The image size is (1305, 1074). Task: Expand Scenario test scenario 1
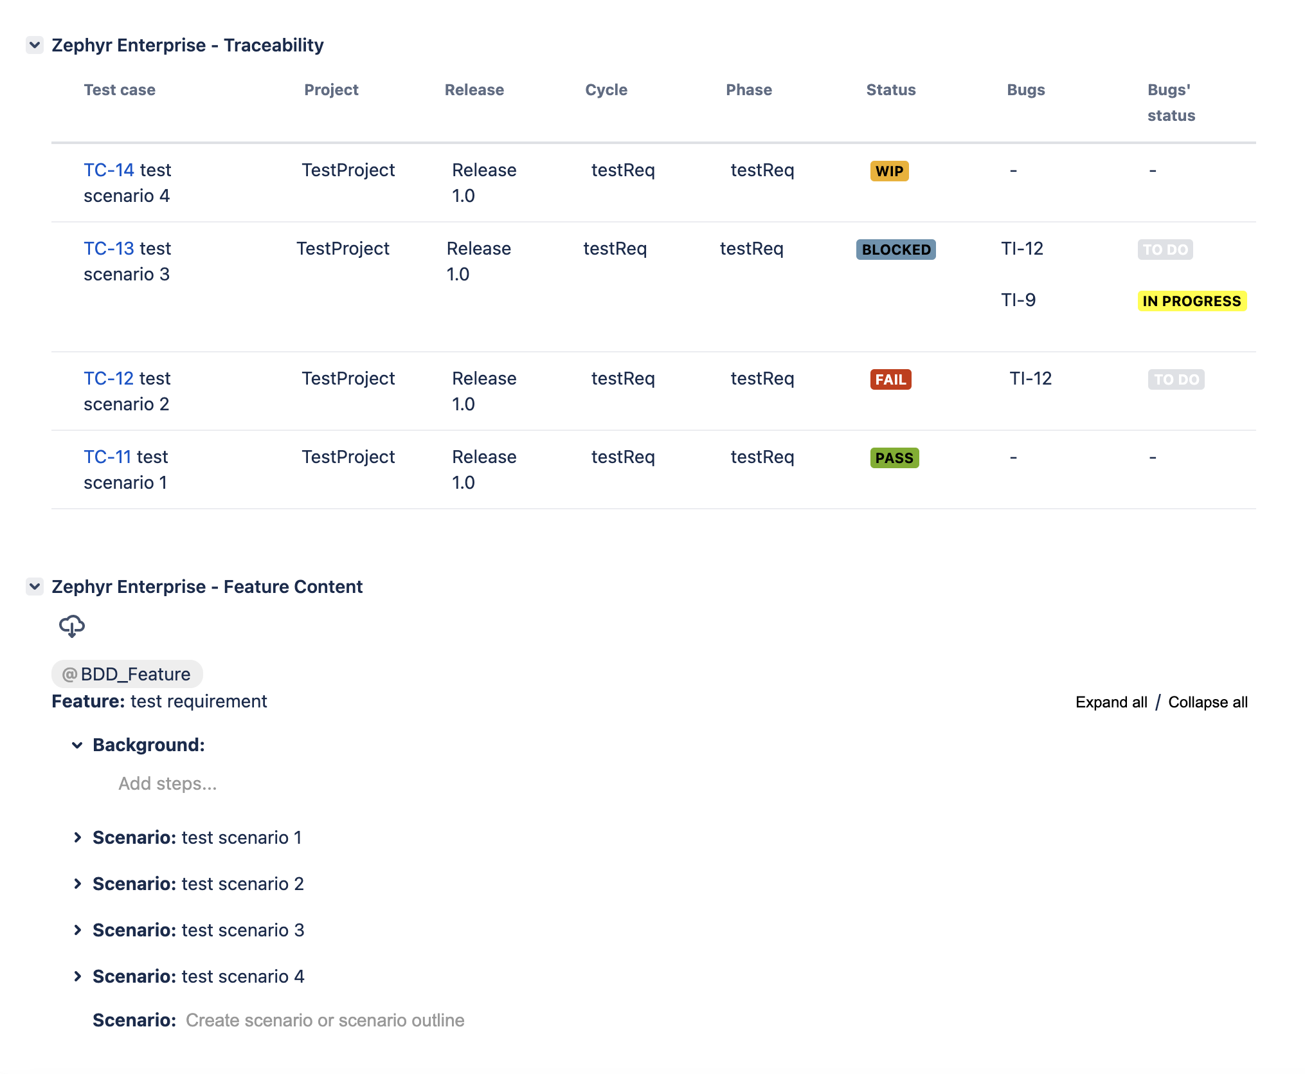tap(77, 837)
